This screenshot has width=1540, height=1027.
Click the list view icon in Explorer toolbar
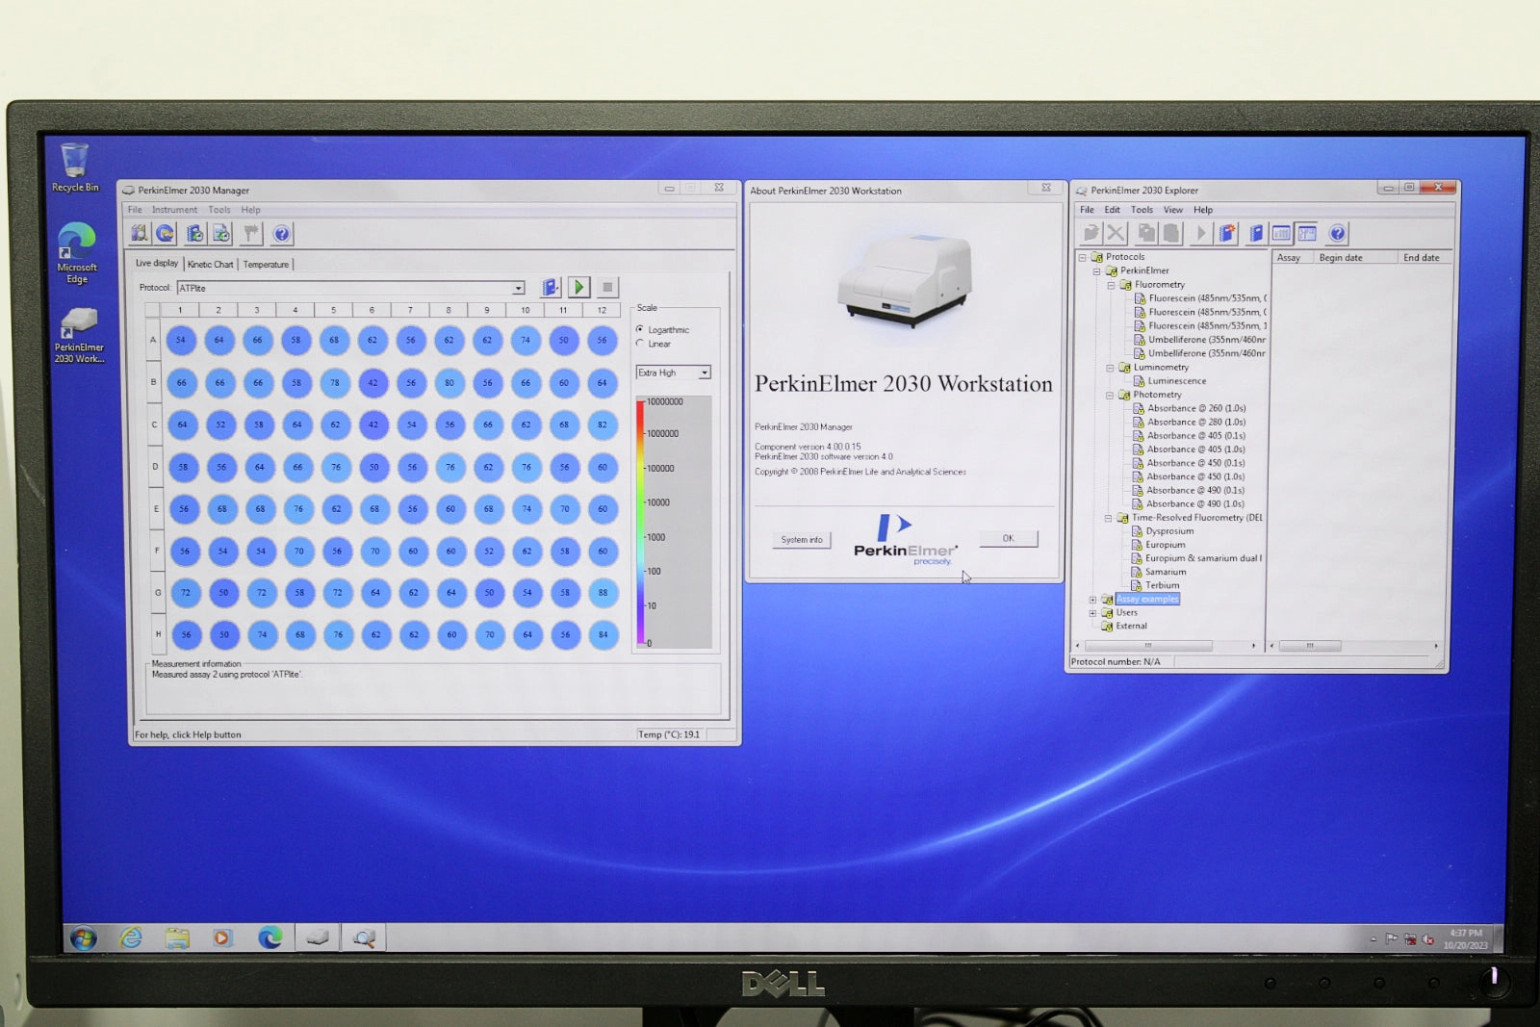click(1281, 233)
